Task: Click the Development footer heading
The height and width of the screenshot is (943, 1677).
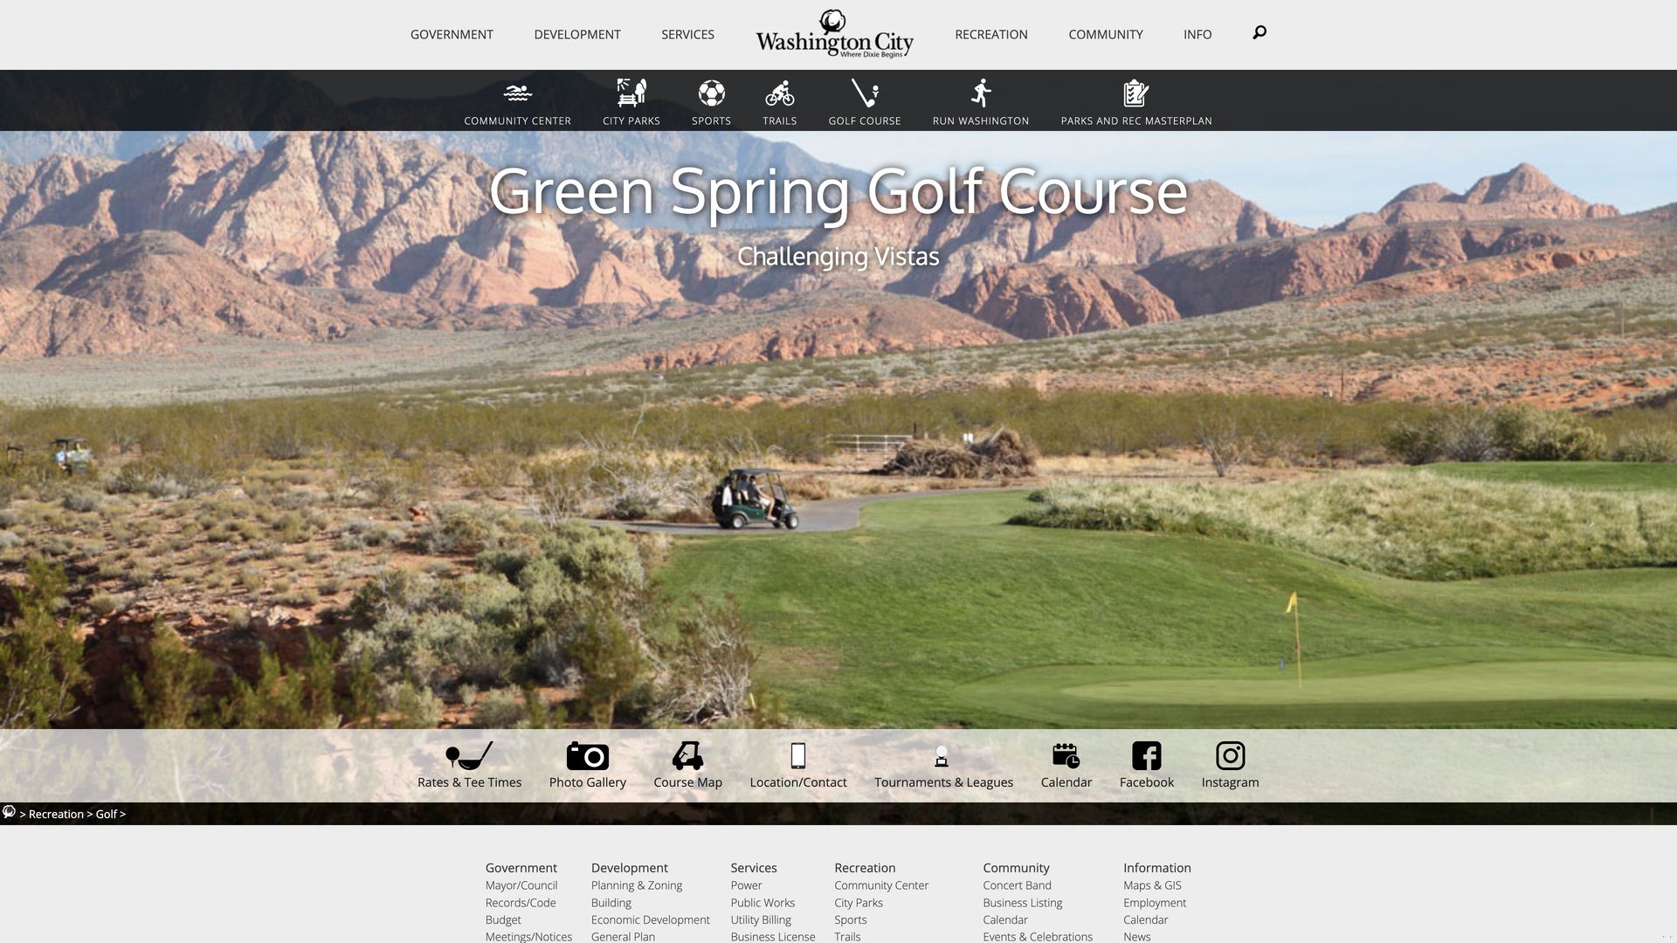Action: click(629, 868)
